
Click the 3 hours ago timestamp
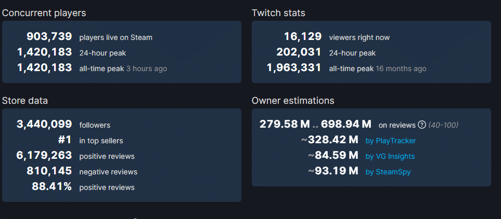[x=148, y=69]
